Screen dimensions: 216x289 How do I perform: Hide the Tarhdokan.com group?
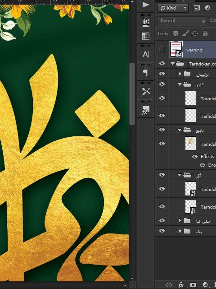coord(162,63)
